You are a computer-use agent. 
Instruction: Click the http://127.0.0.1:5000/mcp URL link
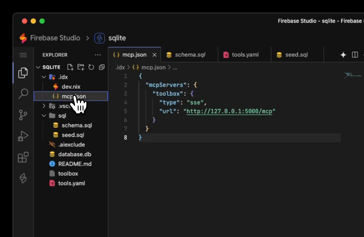(229, 111)
